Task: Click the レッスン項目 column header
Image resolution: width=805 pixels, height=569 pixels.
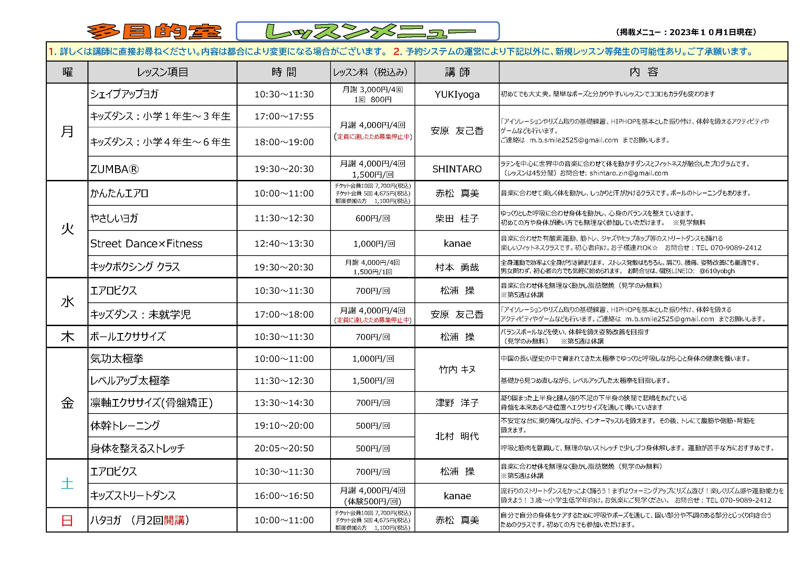Action: (x=162, y=72)
